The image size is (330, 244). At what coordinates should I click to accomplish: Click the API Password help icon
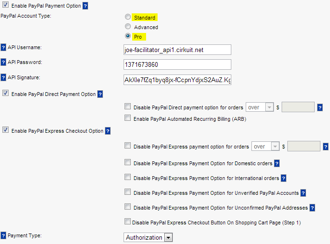[x=3, y=62]
